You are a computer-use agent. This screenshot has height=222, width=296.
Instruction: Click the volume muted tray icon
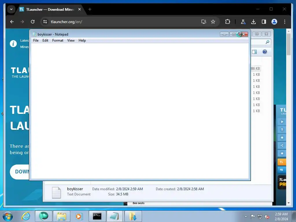[267, 217]
